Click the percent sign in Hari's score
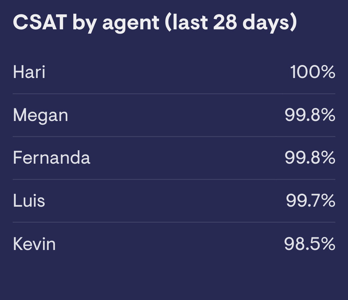The width and height of the screenshot is (348, 300). pyautogui.click(x=329, y=72)
